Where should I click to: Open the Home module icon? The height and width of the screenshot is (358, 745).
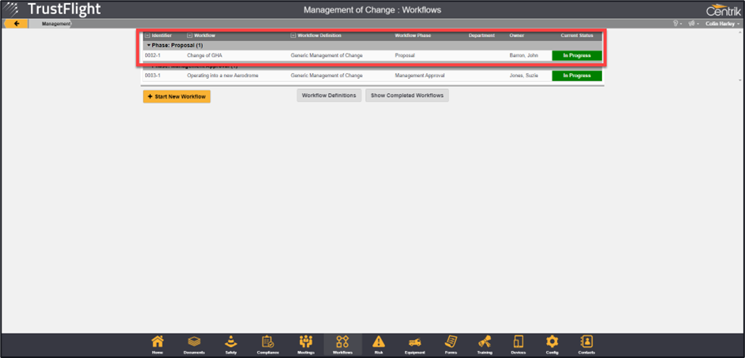[x=158, y=343]
